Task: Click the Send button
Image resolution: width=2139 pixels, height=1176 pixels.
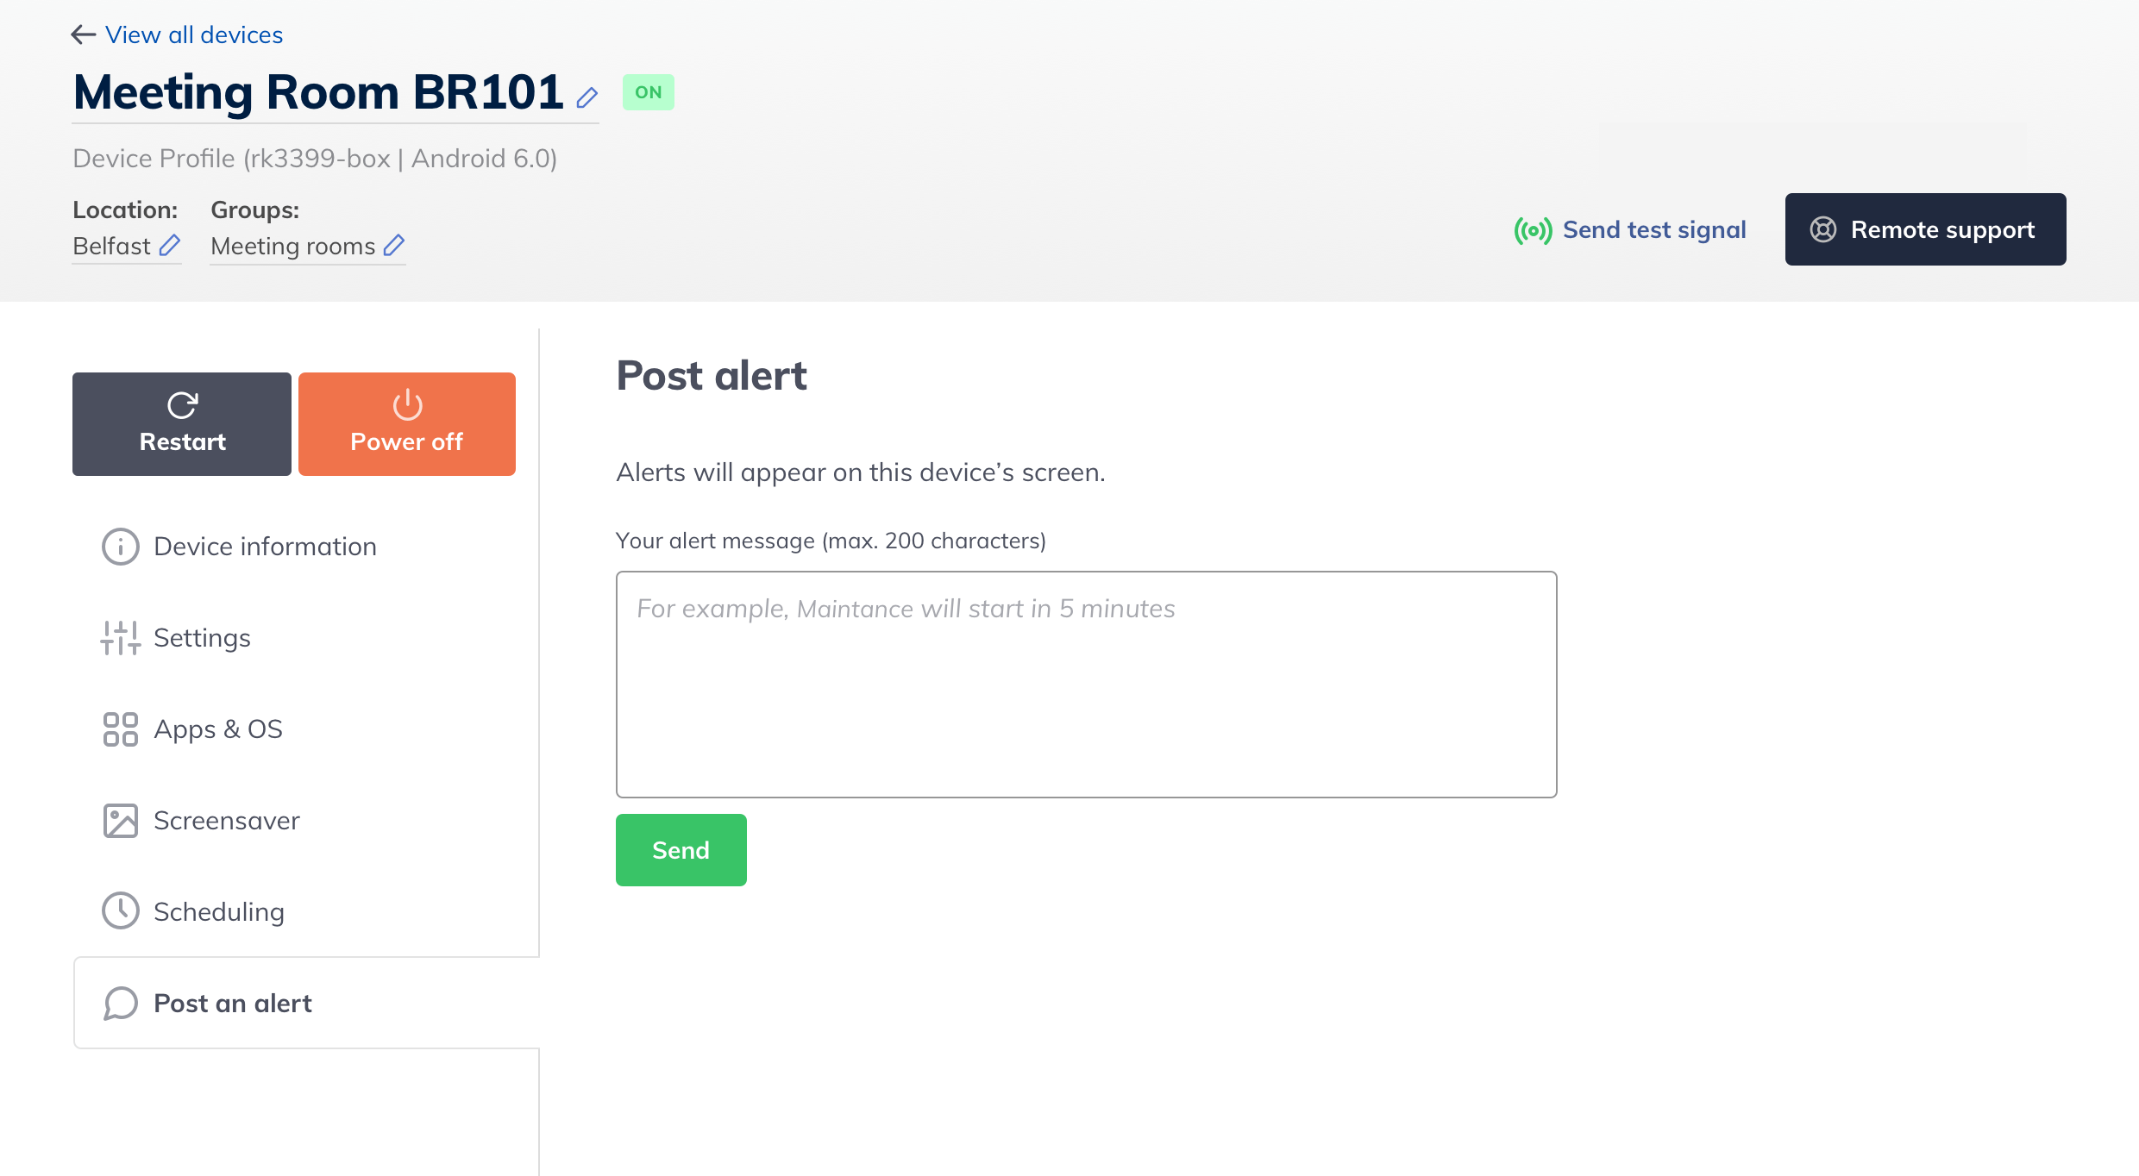Action: (x=681, y=850)
